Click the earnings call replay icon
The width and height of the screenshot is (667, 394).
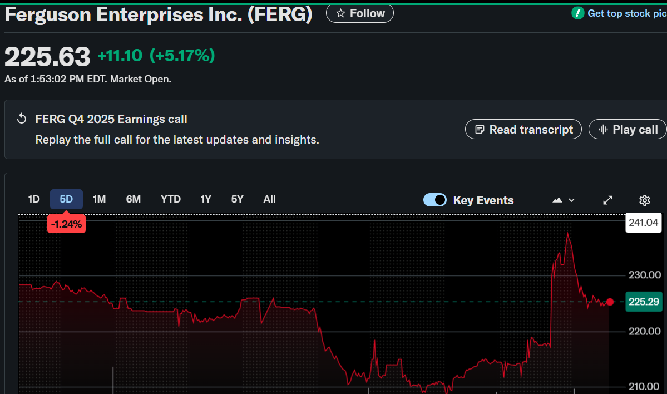click(22, 119)
